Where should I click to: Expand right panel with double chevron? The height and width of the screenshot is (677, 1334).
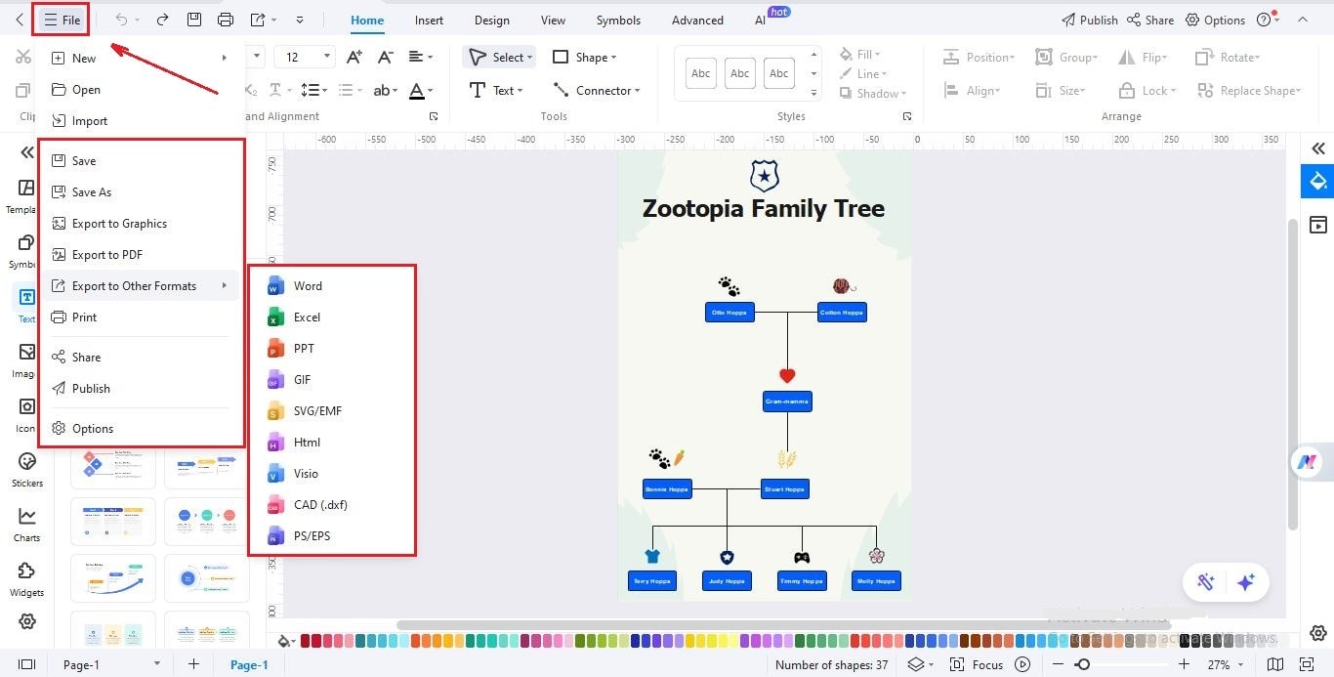[1318, 148]
